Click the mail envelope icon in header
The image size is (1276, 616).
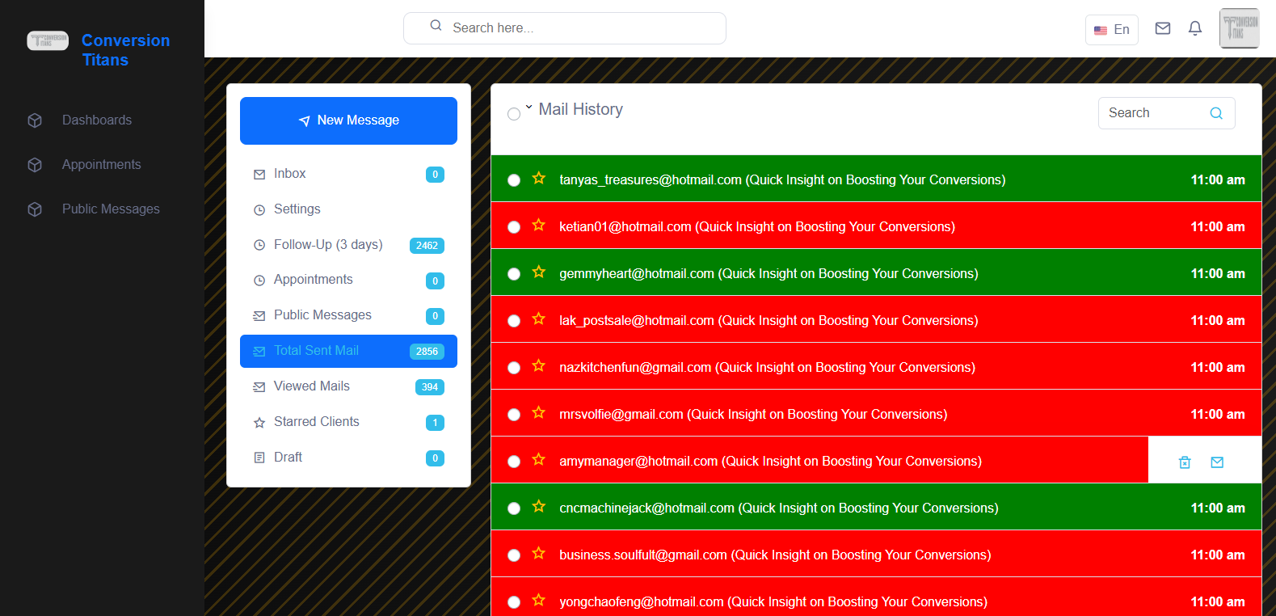coord(1162,29)
